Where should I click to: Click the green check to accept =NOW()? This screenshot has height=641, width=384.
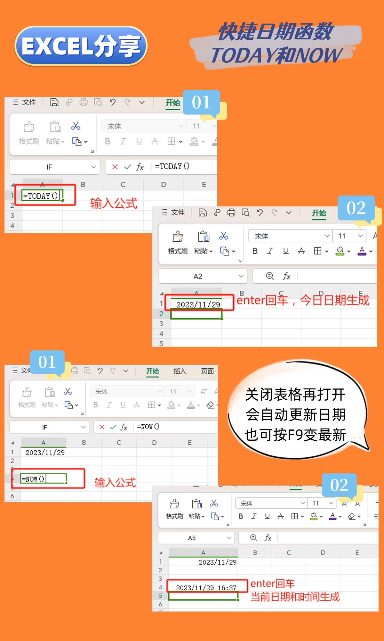click(x=113, y=427)
